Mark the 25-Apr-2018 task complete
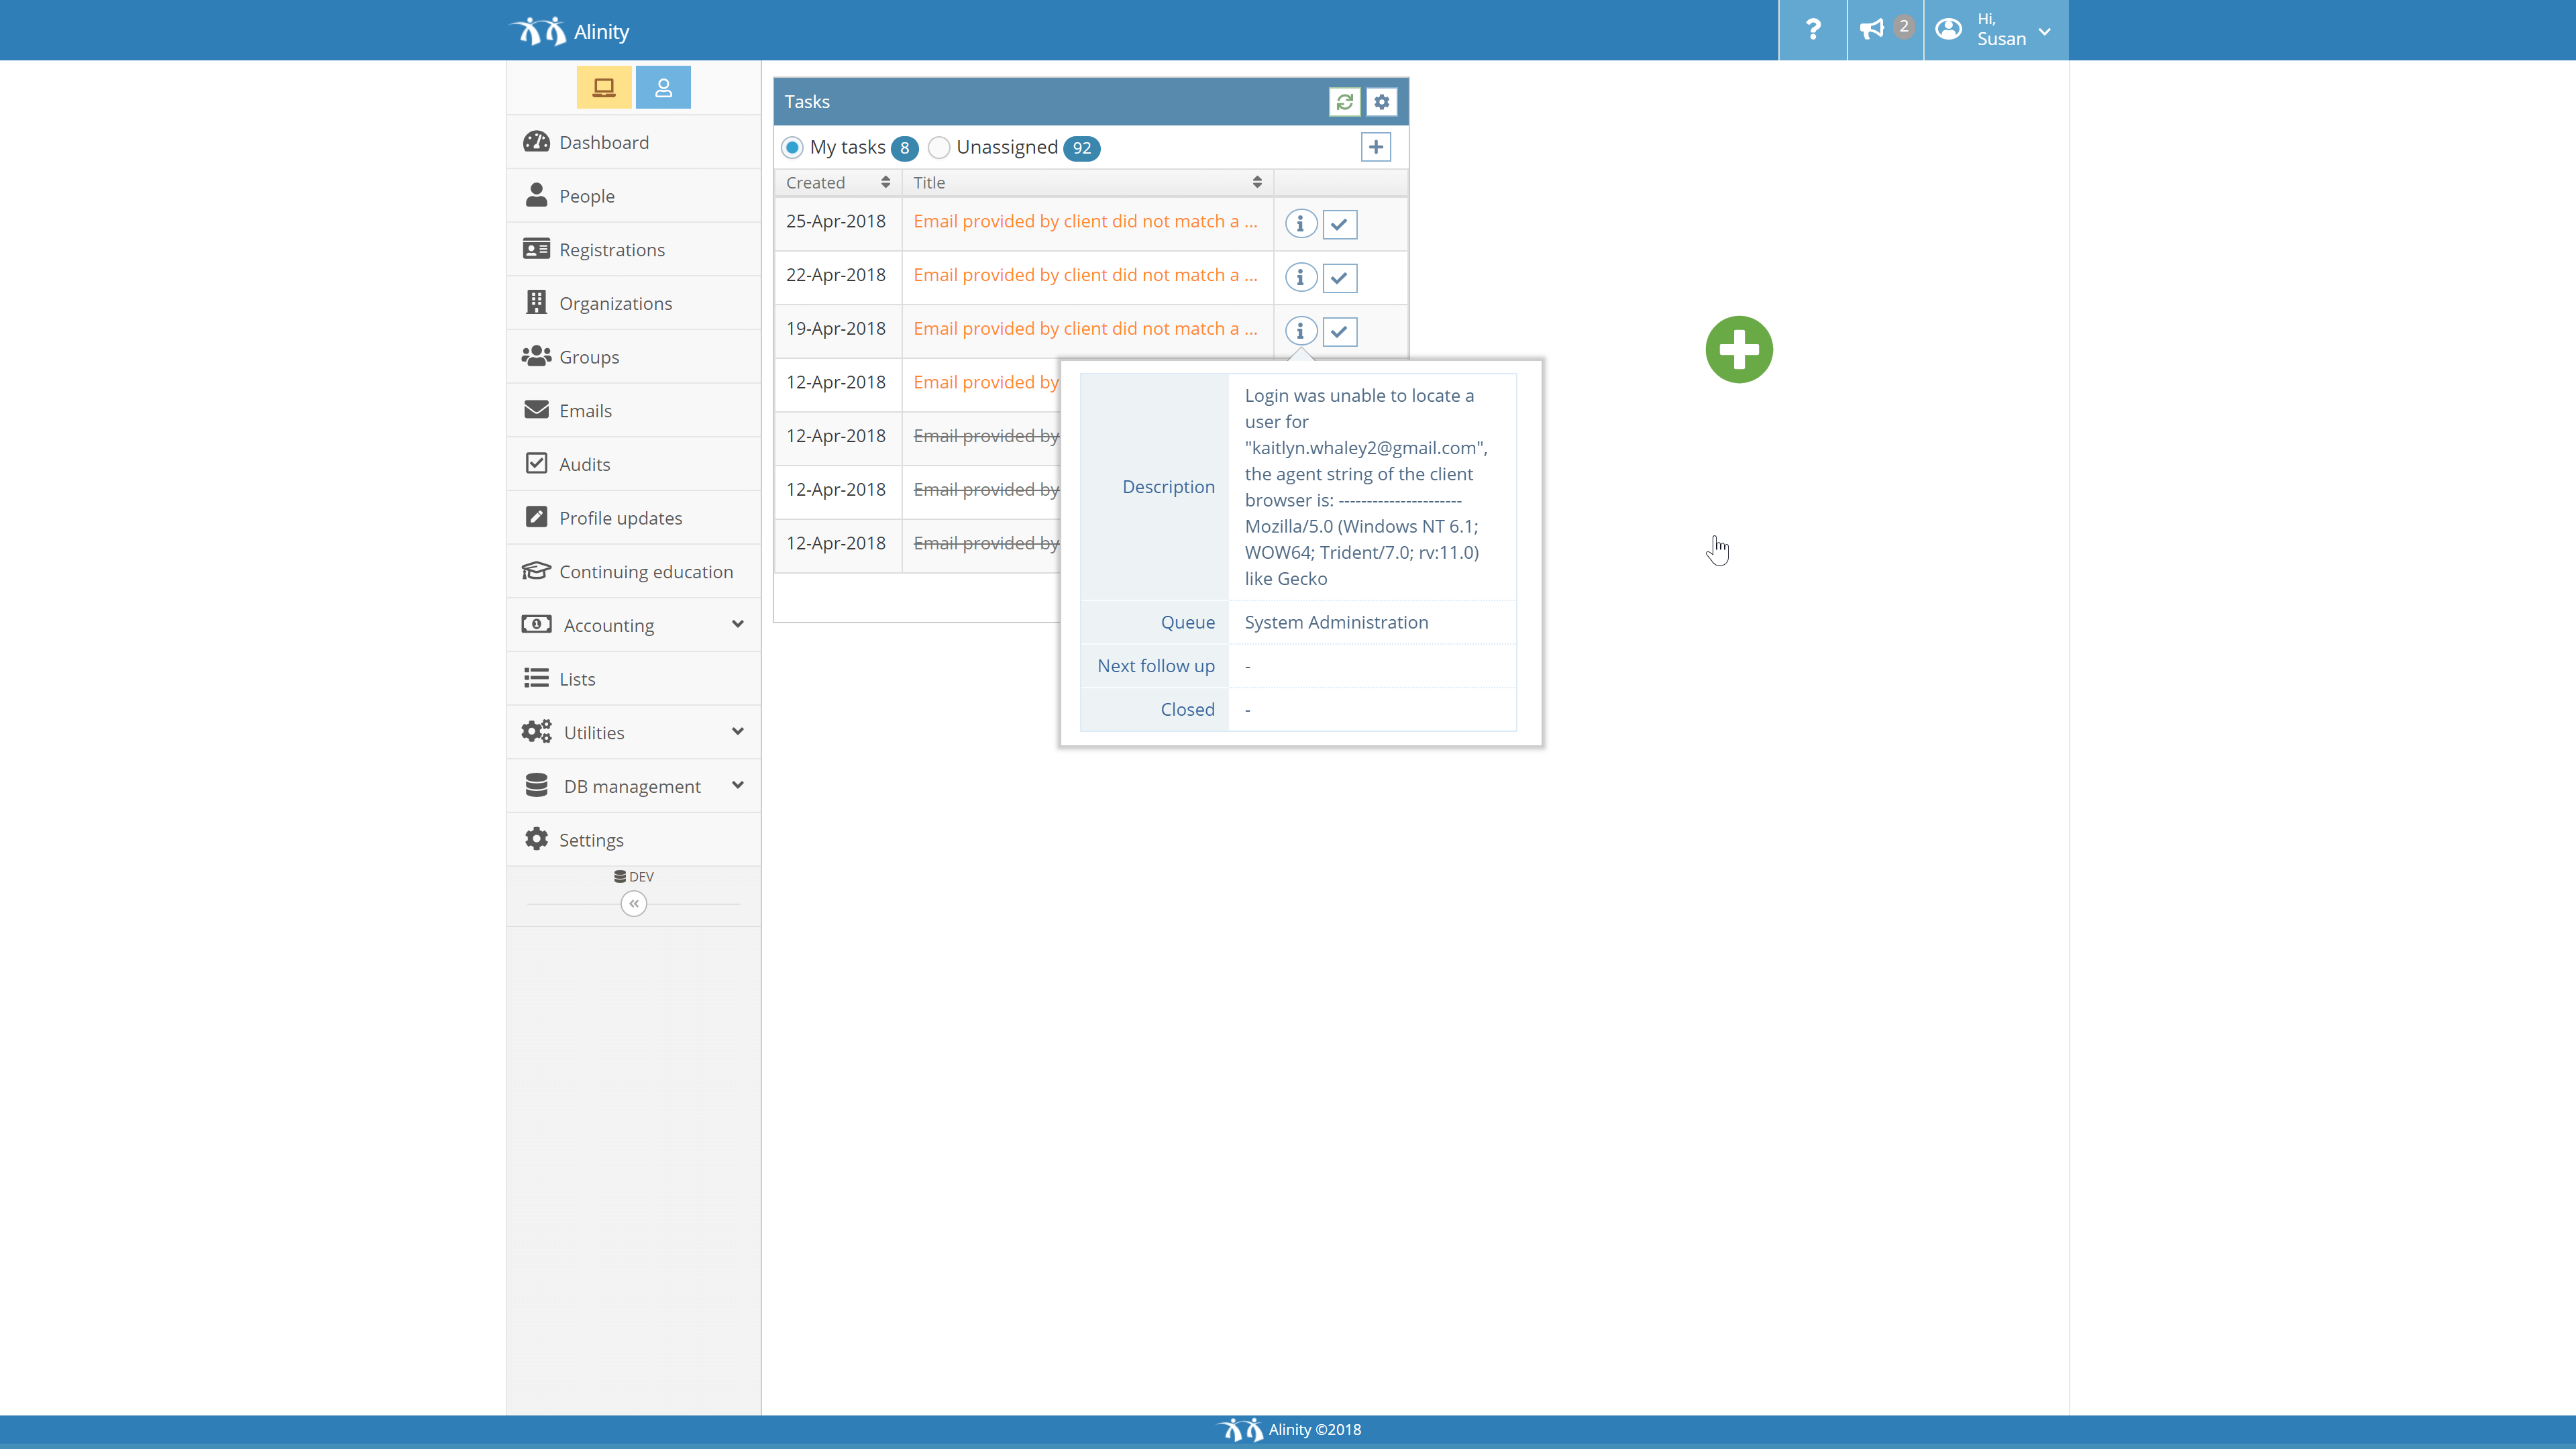 coord(1340,224)
